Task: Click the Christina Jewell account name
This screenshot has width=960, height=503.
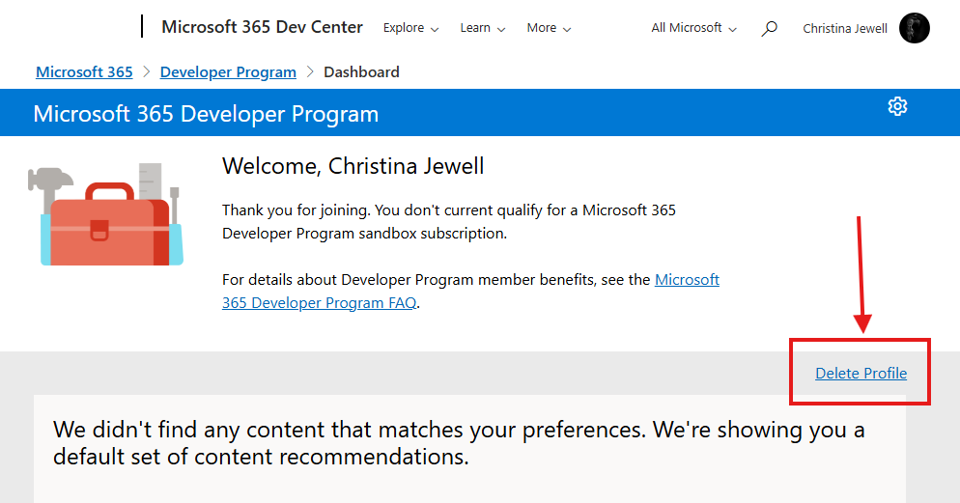Action: click(845, 28)
